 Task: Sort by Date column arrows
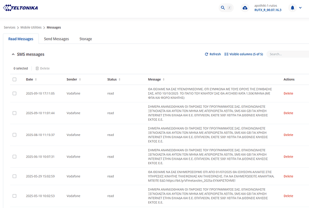coord(36,80)
